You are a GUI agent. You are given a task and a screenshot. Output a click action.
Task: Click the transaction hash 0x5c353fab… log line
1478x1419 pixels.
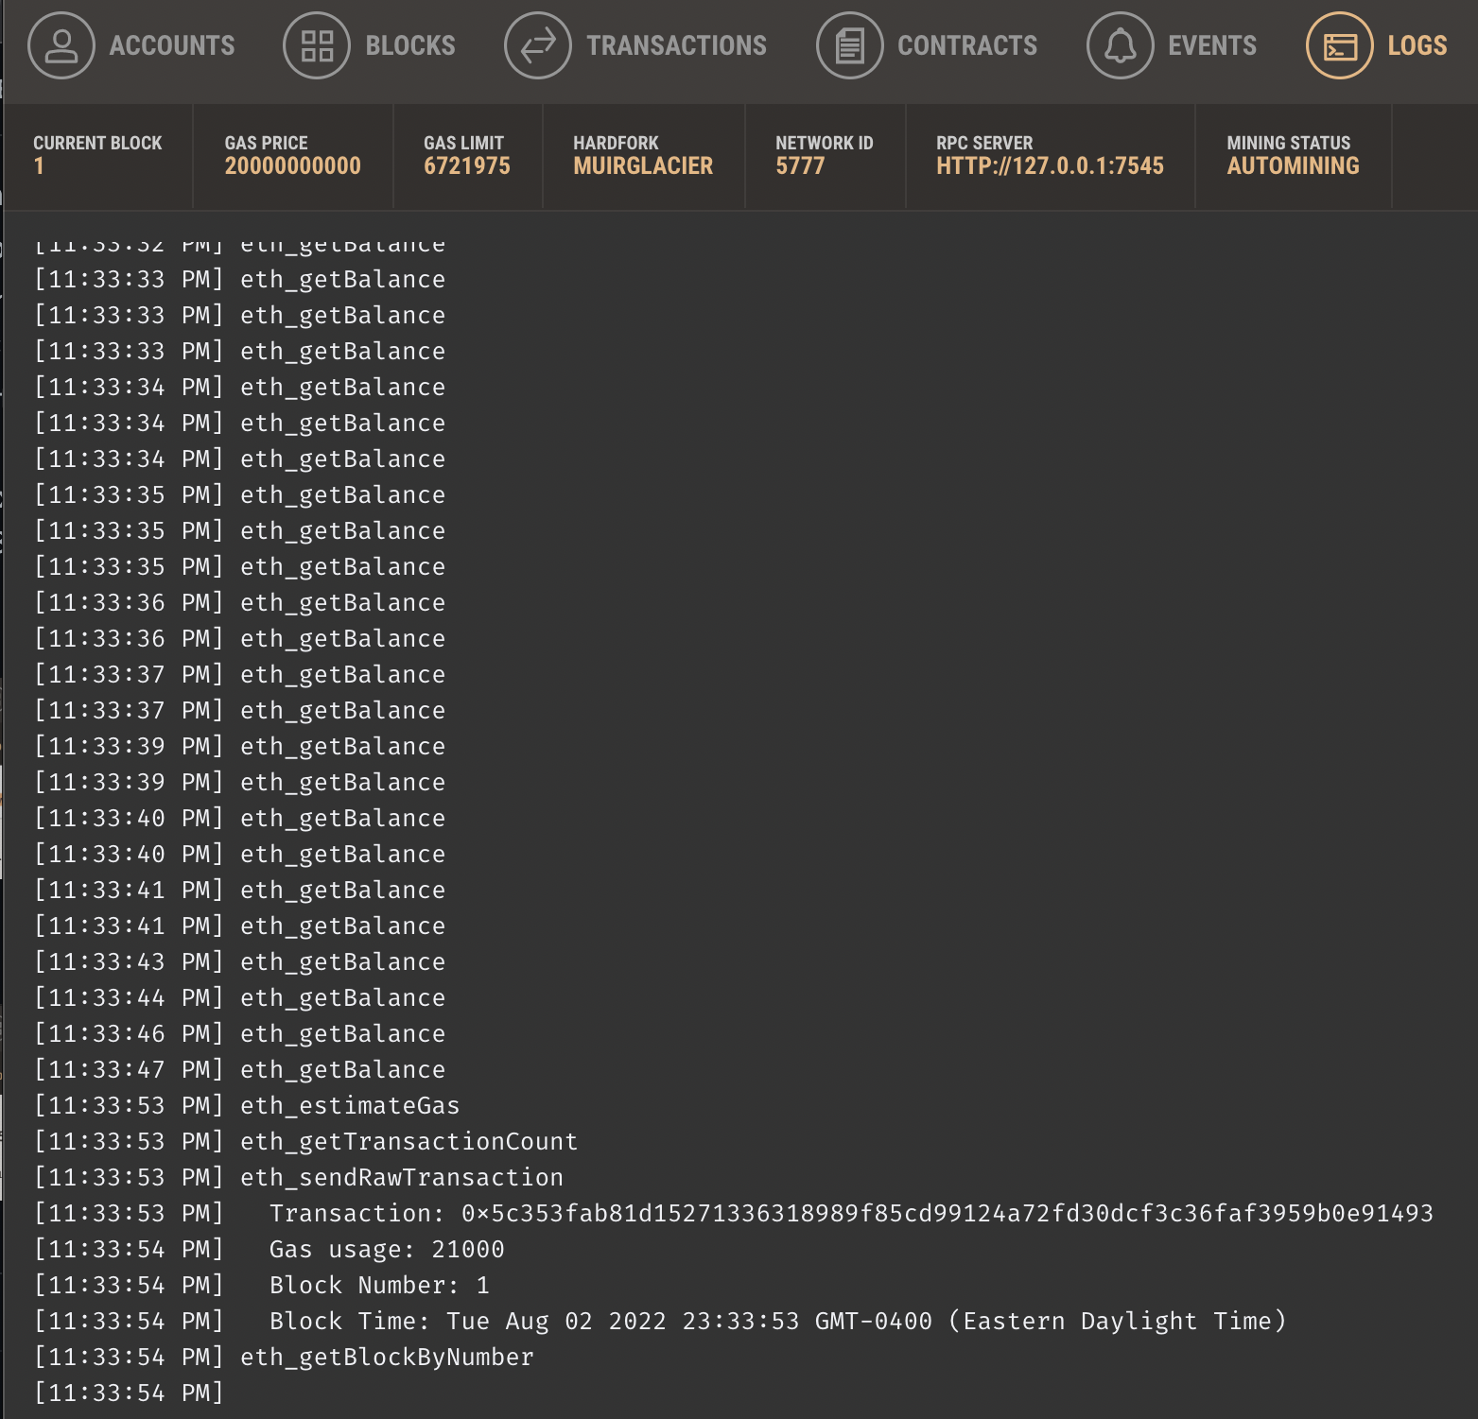734,1214
